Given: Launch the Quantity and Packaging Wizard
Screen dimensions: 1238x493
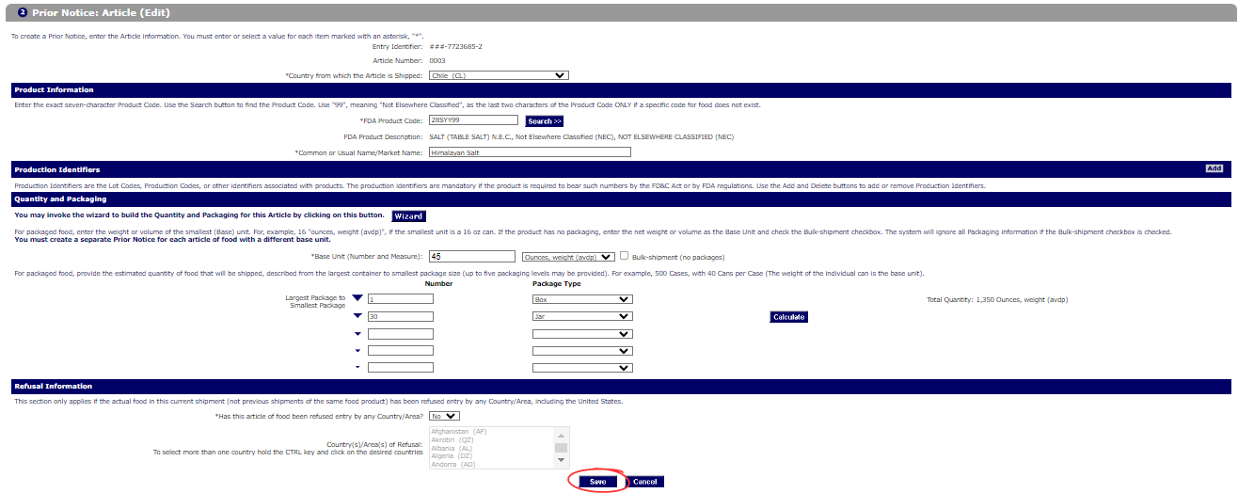Looking at the screenshot, I should [x=408, y=216].
